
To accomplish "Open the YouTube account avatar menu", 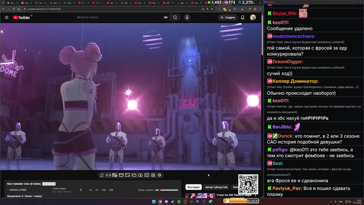I will [253, 17].
